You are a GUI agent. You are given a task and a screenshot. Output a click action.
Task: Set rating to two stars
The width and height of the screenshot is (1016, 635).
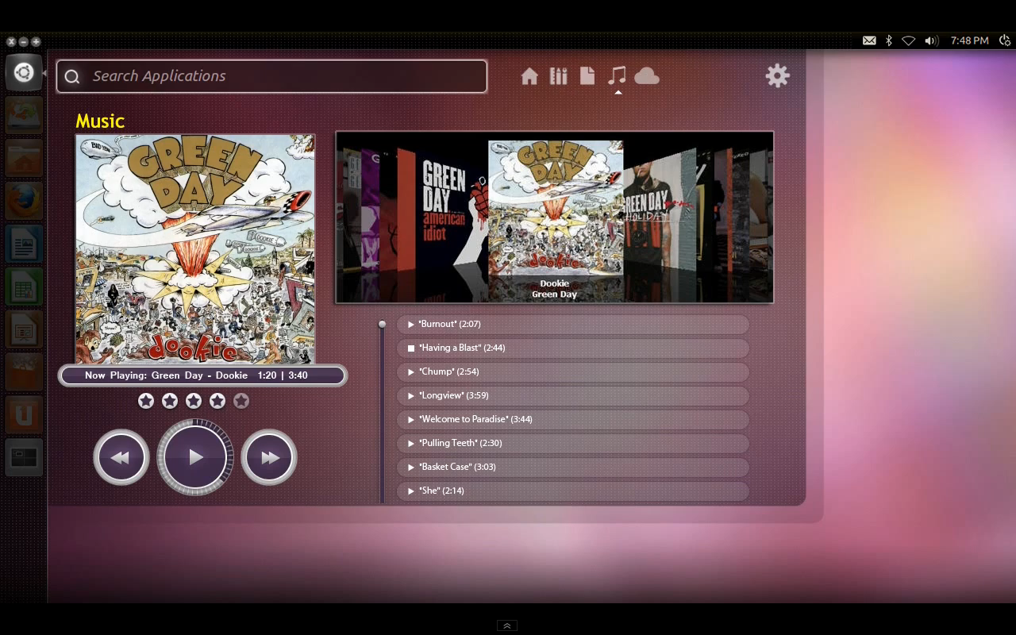(x=170, y=401)
